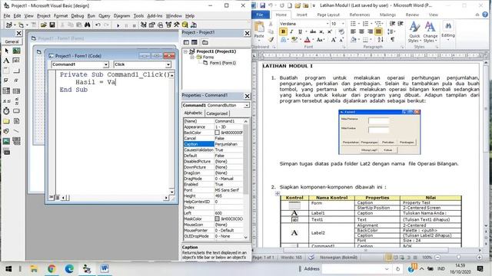Click the Word zoom slider handle

pyautogui.click(x=458, y=258)
